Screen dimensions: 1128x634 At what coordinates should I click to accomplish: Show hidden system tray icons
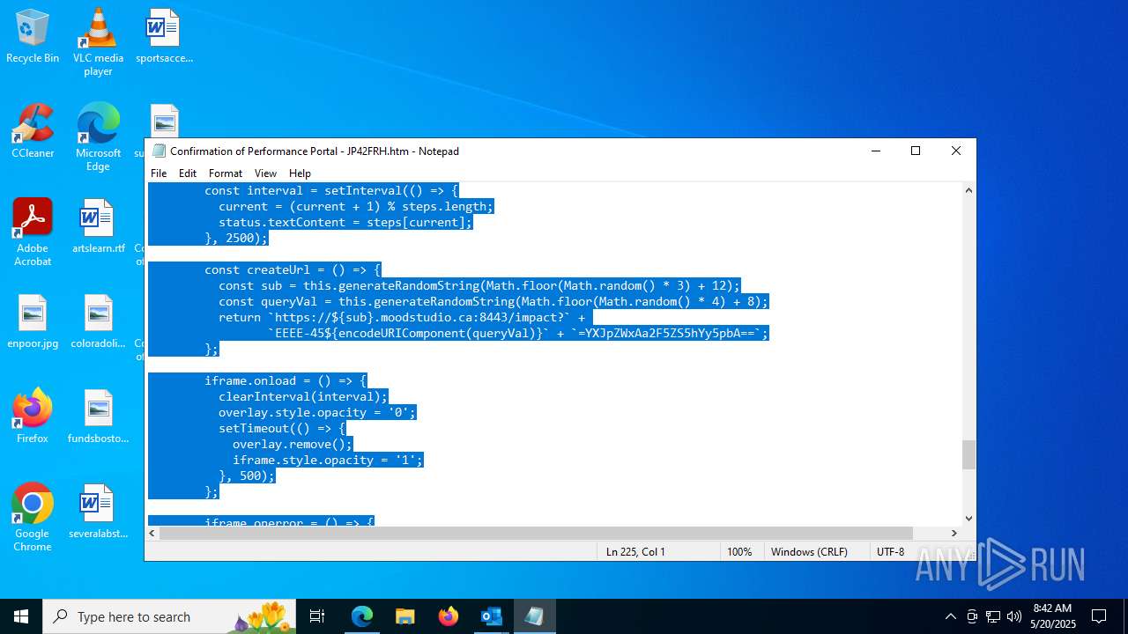(950, 616)
